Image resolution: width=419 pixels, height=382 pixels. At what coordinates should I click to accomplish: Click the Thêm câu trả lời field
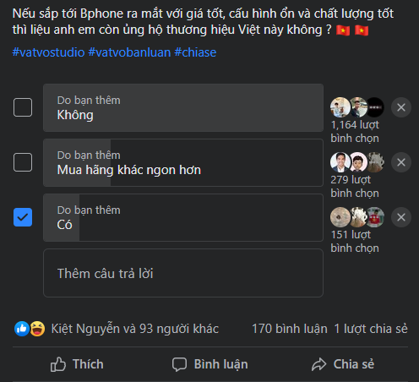[x=183, y=273]
